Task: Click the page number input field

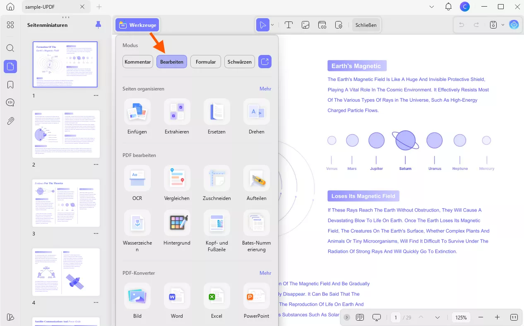Action: pyautogui.click(x=396, y=317)
